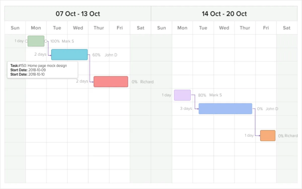The height and width of the screenshot is (189, 302).
Task: Click the Mon column header in second week
Action: point(182,28)
